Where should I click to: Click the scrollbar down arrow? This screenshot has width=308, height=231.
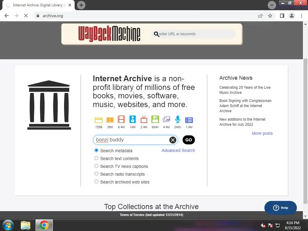(305, 217)
